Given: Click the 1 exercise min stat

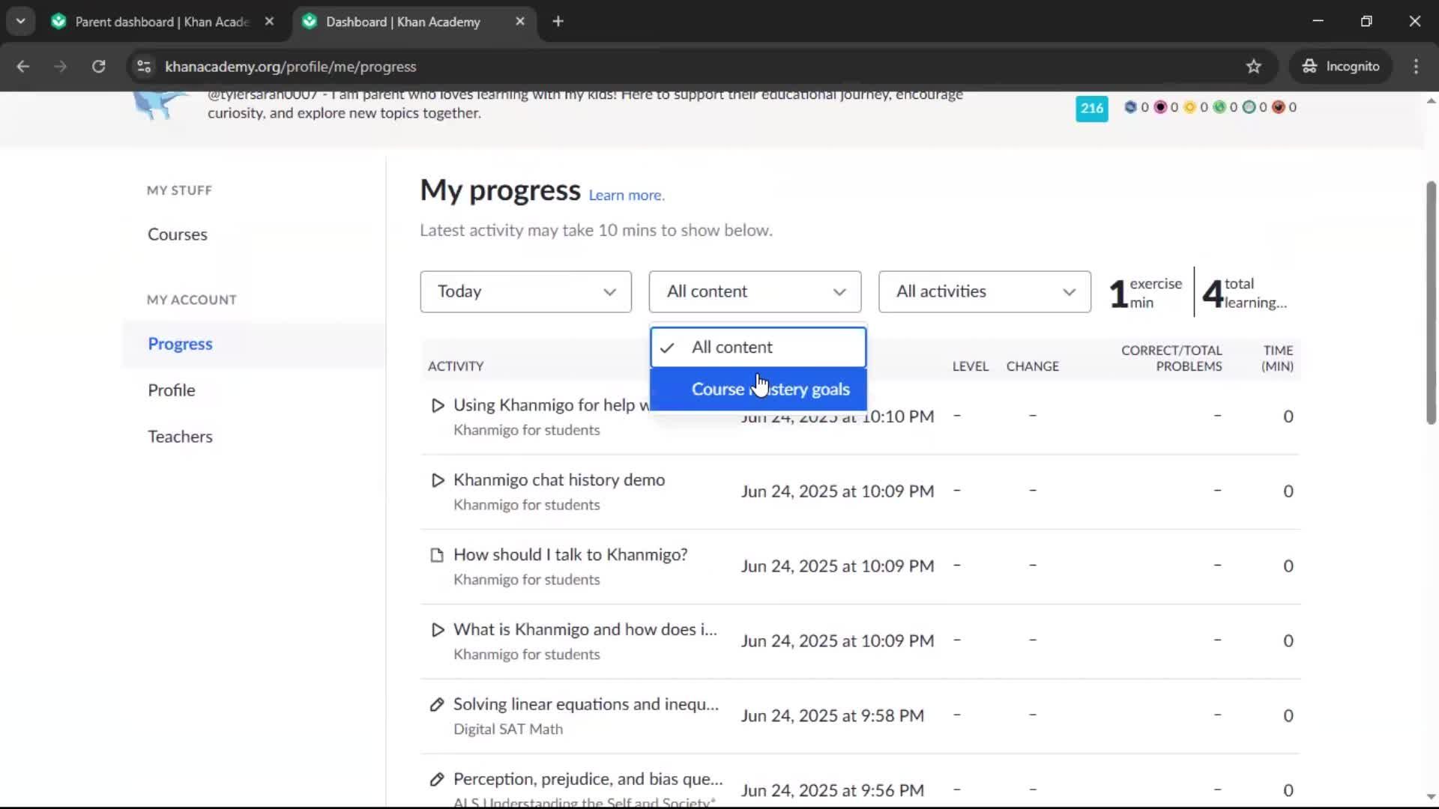Looking at the screenshot, I should 1146,293.
